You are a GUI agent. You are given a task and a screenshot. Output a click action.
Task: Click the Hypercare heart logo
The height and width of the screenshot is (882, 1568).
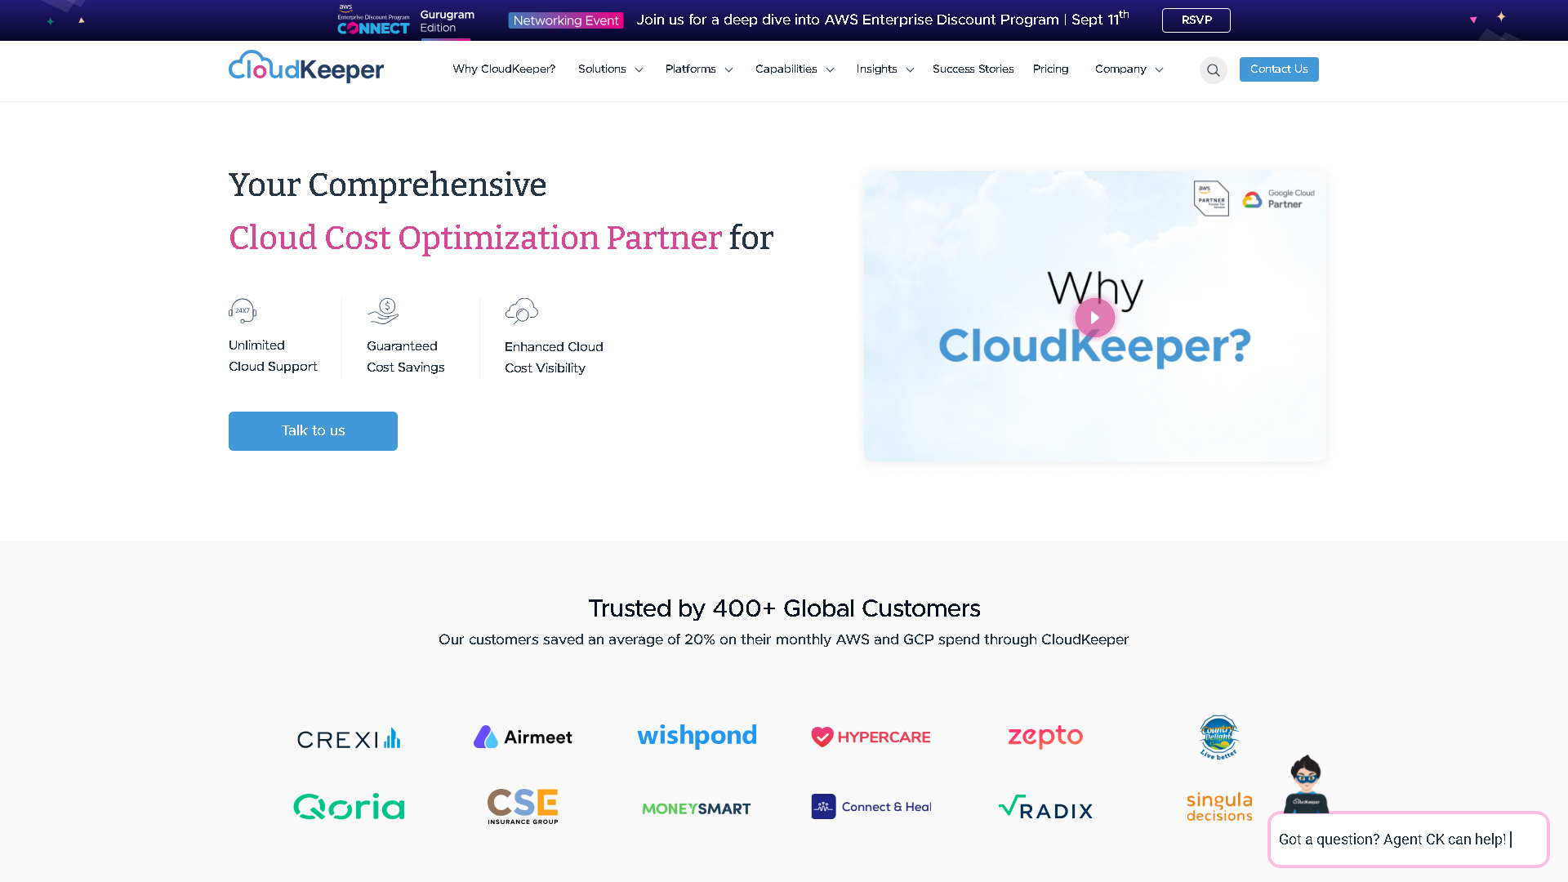[871, 737]
